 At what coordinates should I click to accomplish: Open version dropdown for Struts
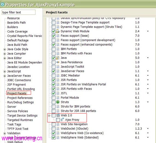coord(148,102)
